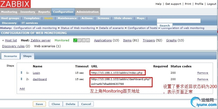Click the Delete button
218x109 pixels.
coord(70,104)
